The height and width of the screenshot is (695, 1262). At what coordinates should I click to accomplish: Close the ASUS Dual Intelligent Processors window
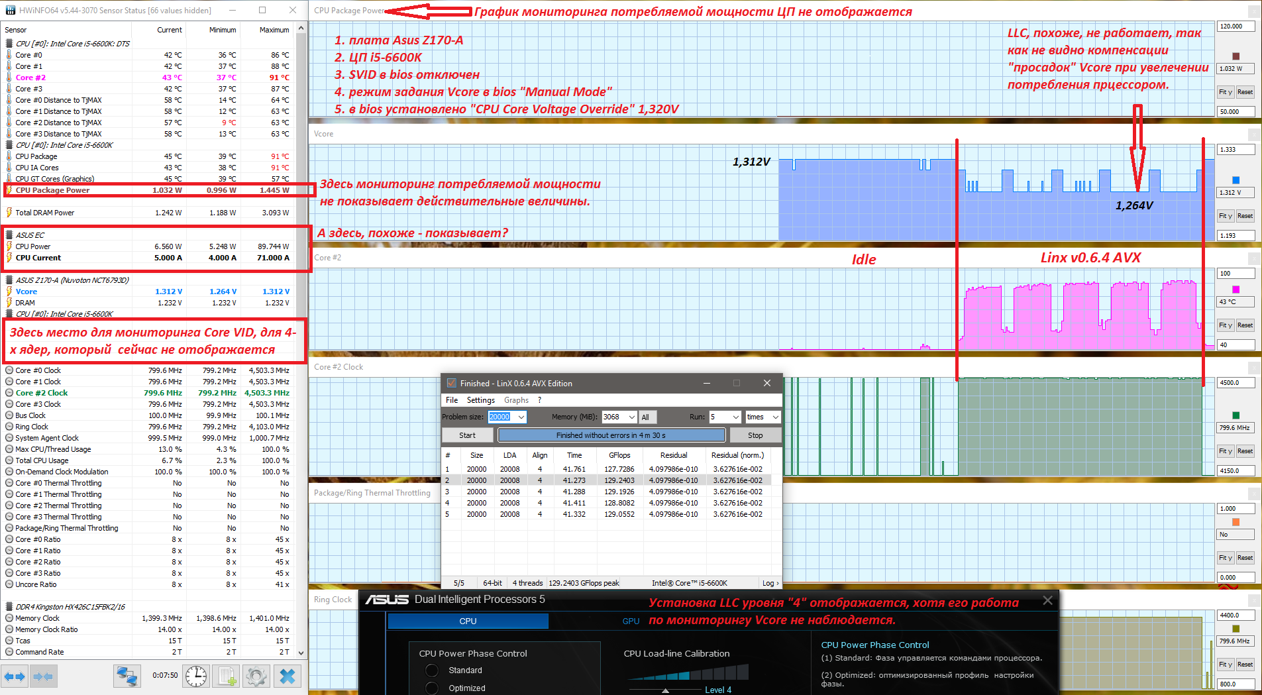[1047, 600]
